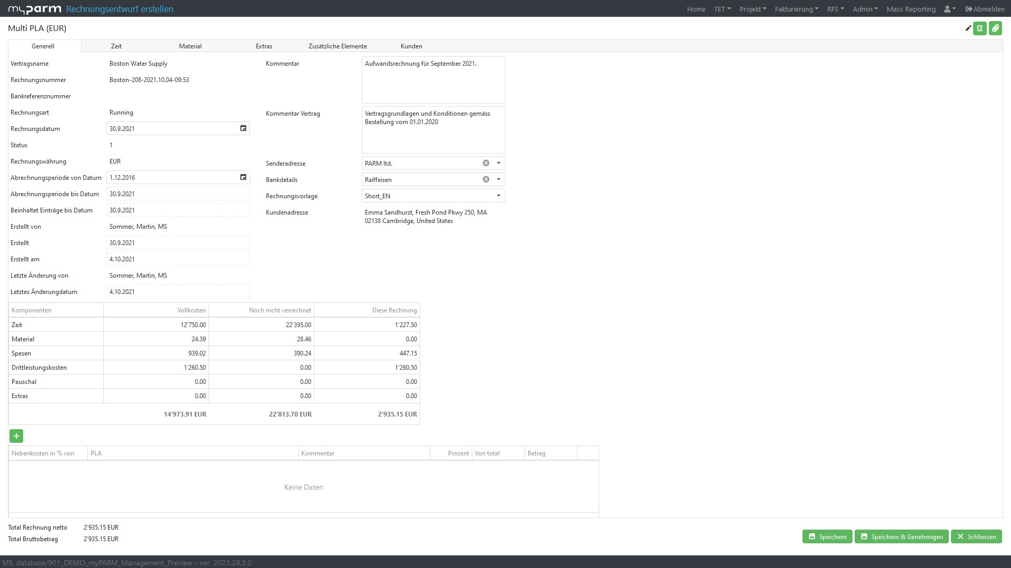The width and height of the screenshot is (1011, 568).
Task: Open the Projekt menu
Action: (x=752, y=9)
